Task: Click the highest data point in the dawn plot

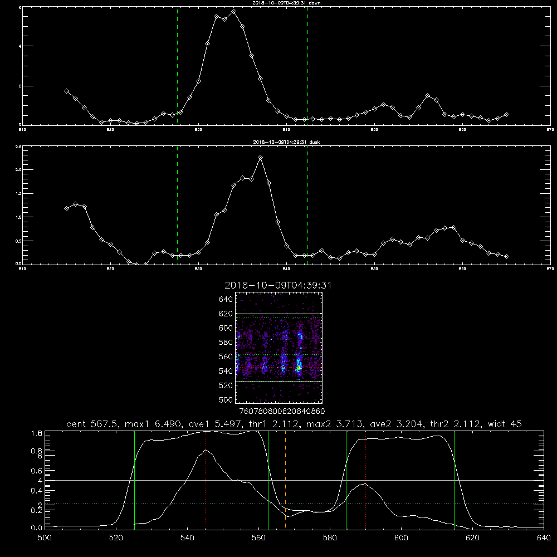Action: pos(233,11)
